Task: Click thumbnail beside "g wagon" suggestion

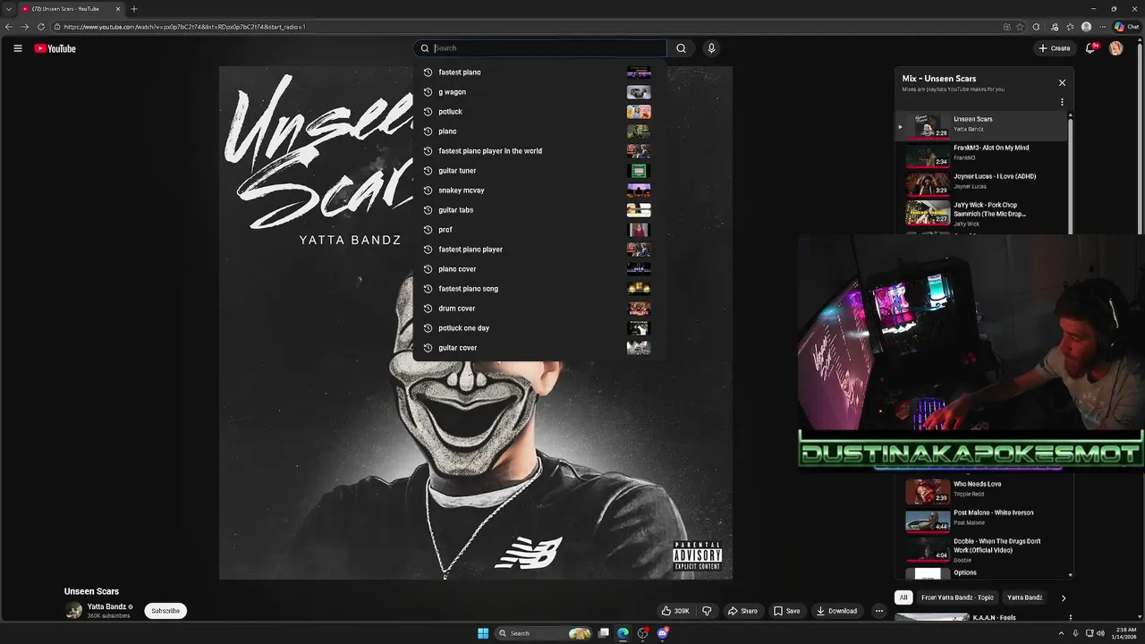Action: tap(639, 92)
